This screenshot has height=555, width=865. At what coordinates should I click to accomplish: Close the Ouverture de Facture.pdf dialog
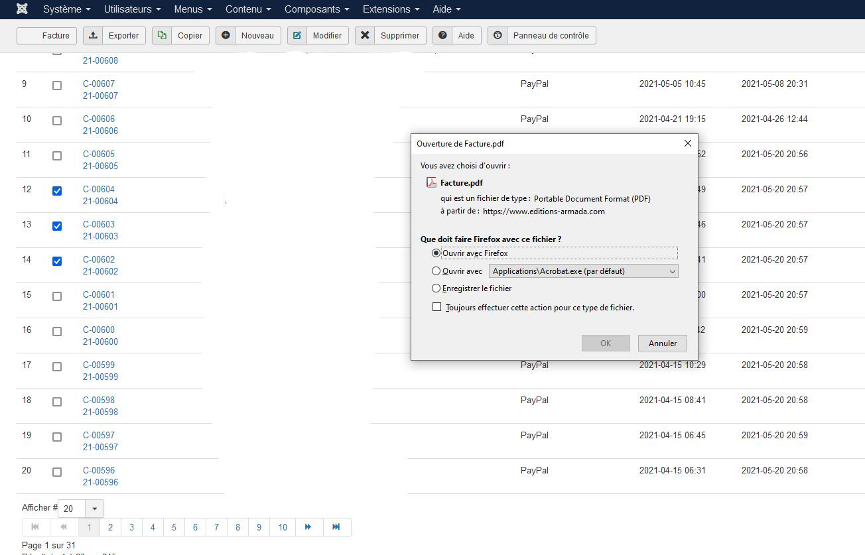(687, 143)
